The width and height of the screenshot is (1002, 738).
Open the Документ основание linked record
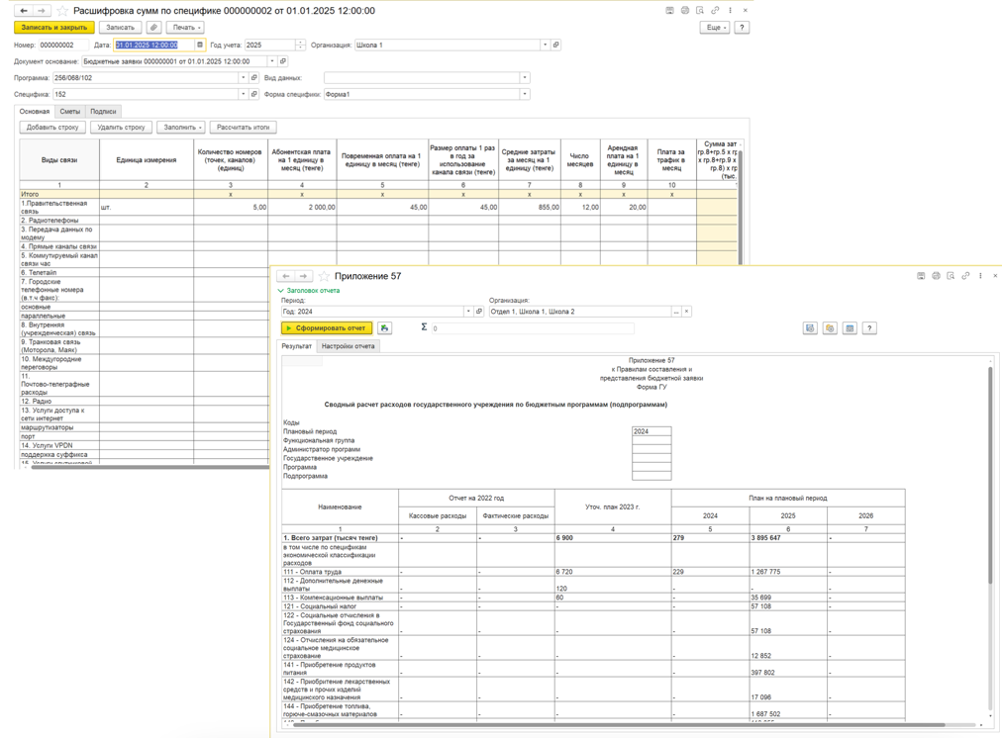click(x=283, y=61)
